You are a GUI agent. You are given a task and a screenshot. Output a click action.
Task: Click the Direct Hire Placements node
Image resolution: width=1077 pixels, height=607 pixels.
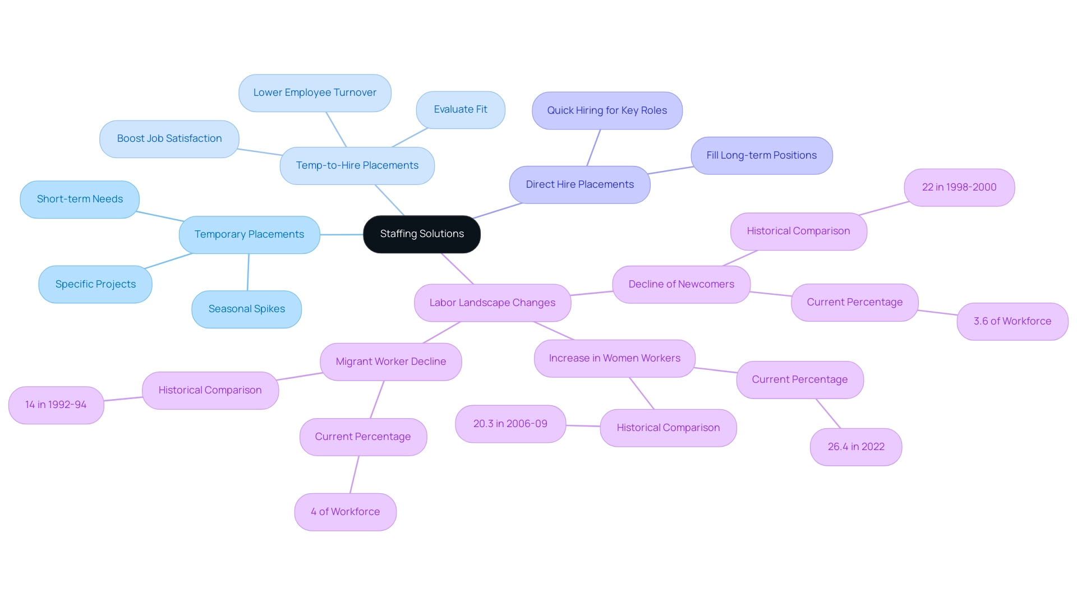click(580, 183)
